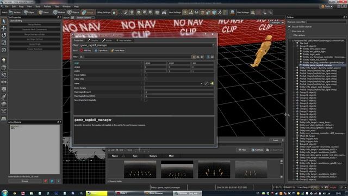Open the Prefabs menu
This screenshot has height=196, width=348.
pos(47,7)
